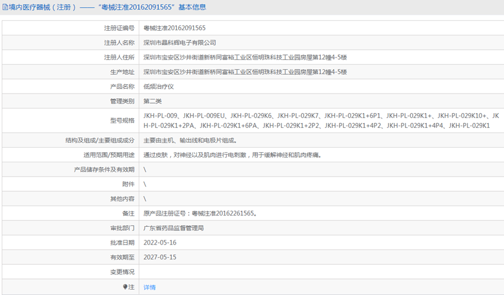The image size is (504, 295).
Task: Click the document icon beside the page title
Action: (x=5, y=7)
